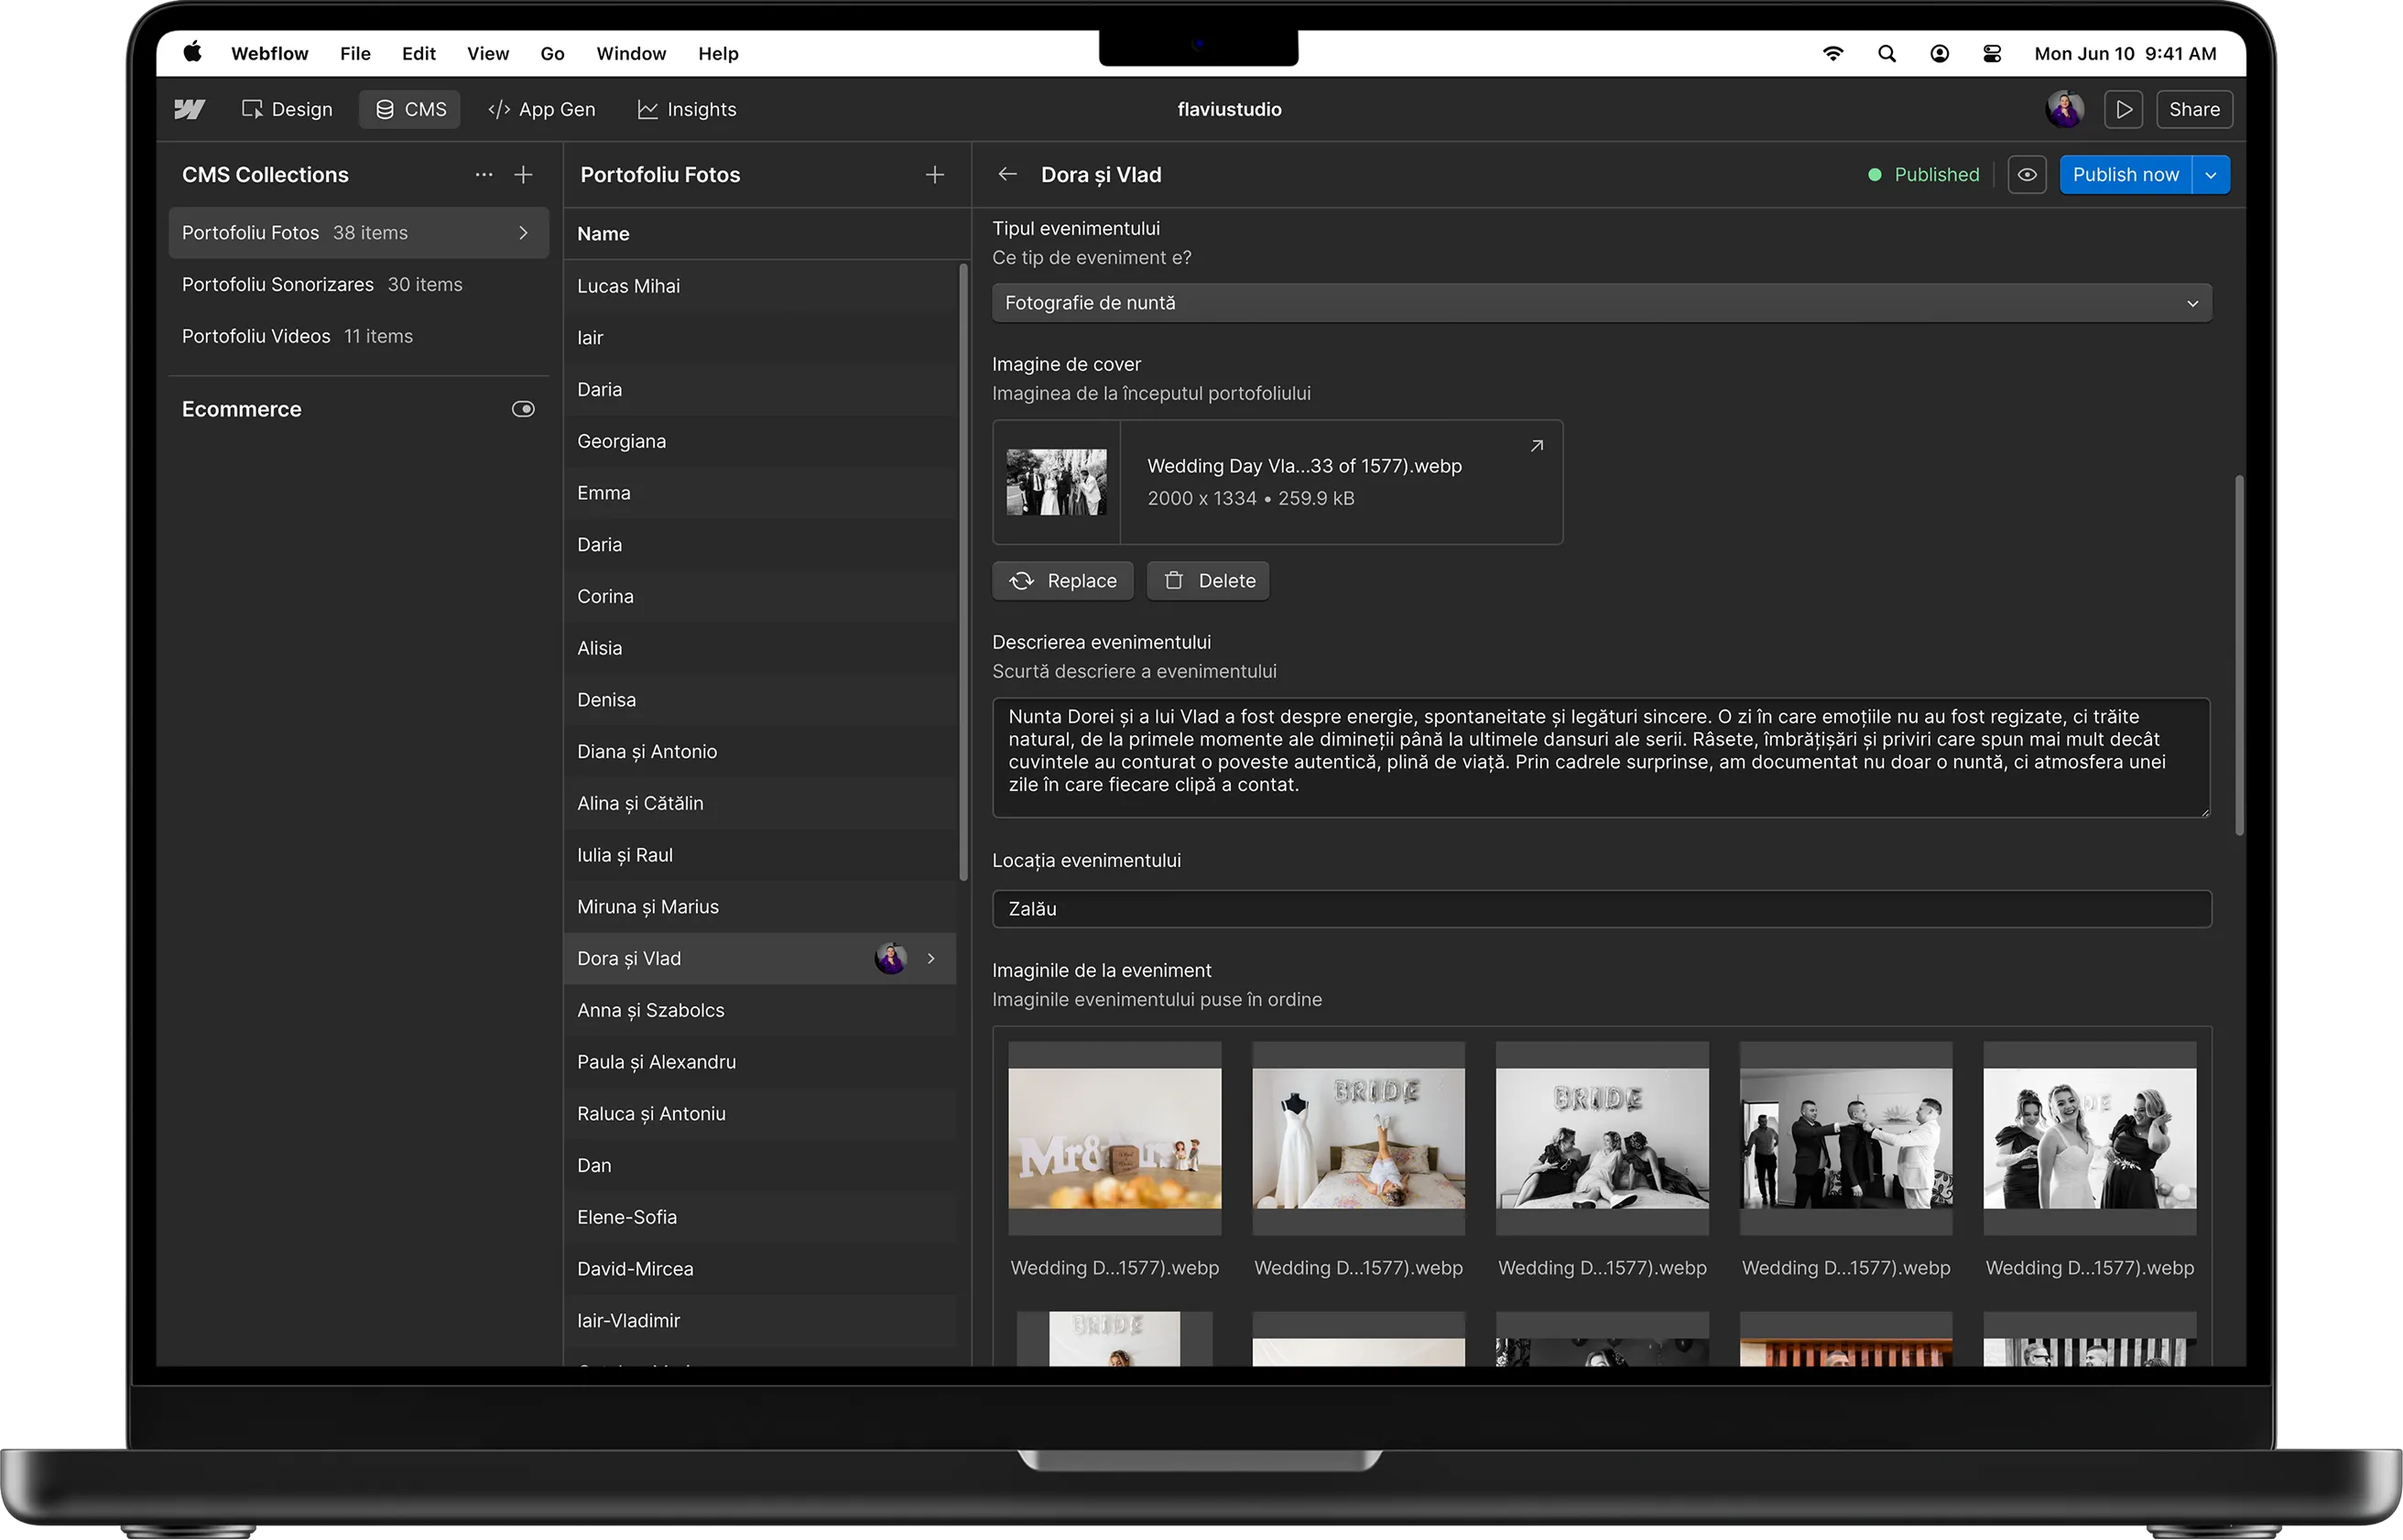The image size is (2403, 1540).
Task: Click in Descrierea evenimentului text area
Action: coord(1600,758)
